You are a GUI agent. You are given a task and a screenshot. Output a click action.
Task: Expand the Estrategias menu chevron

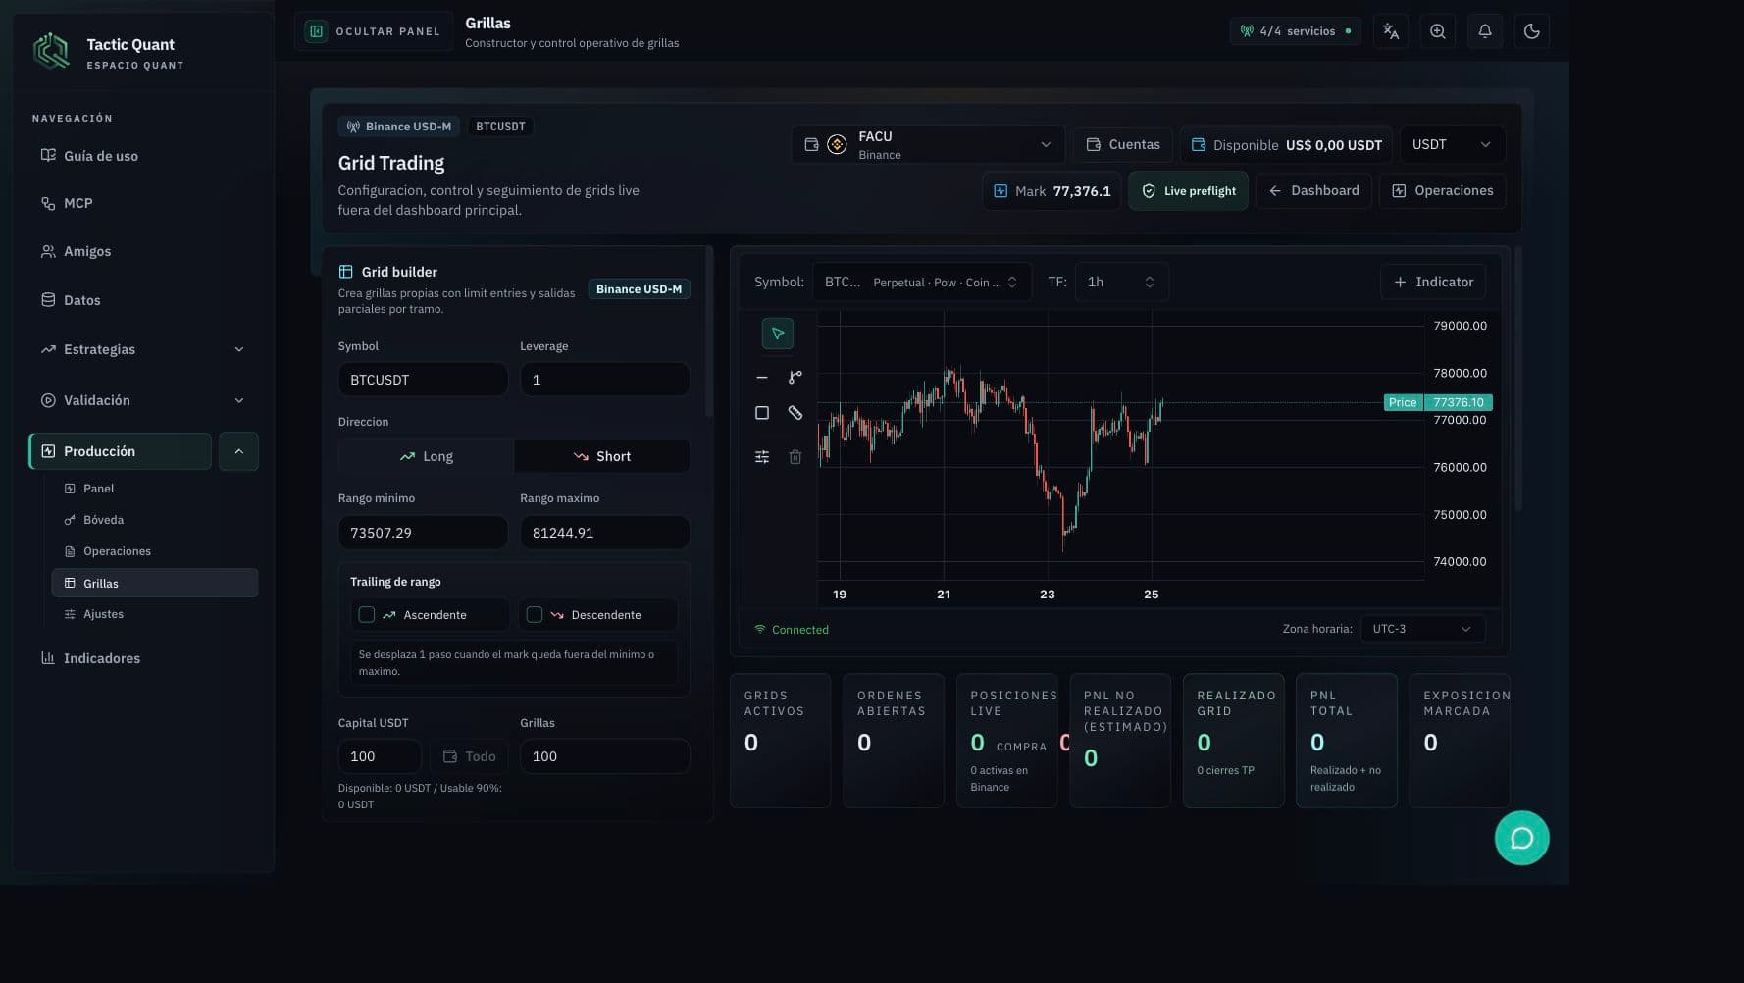pyautogui.click(x=239, y=349)
